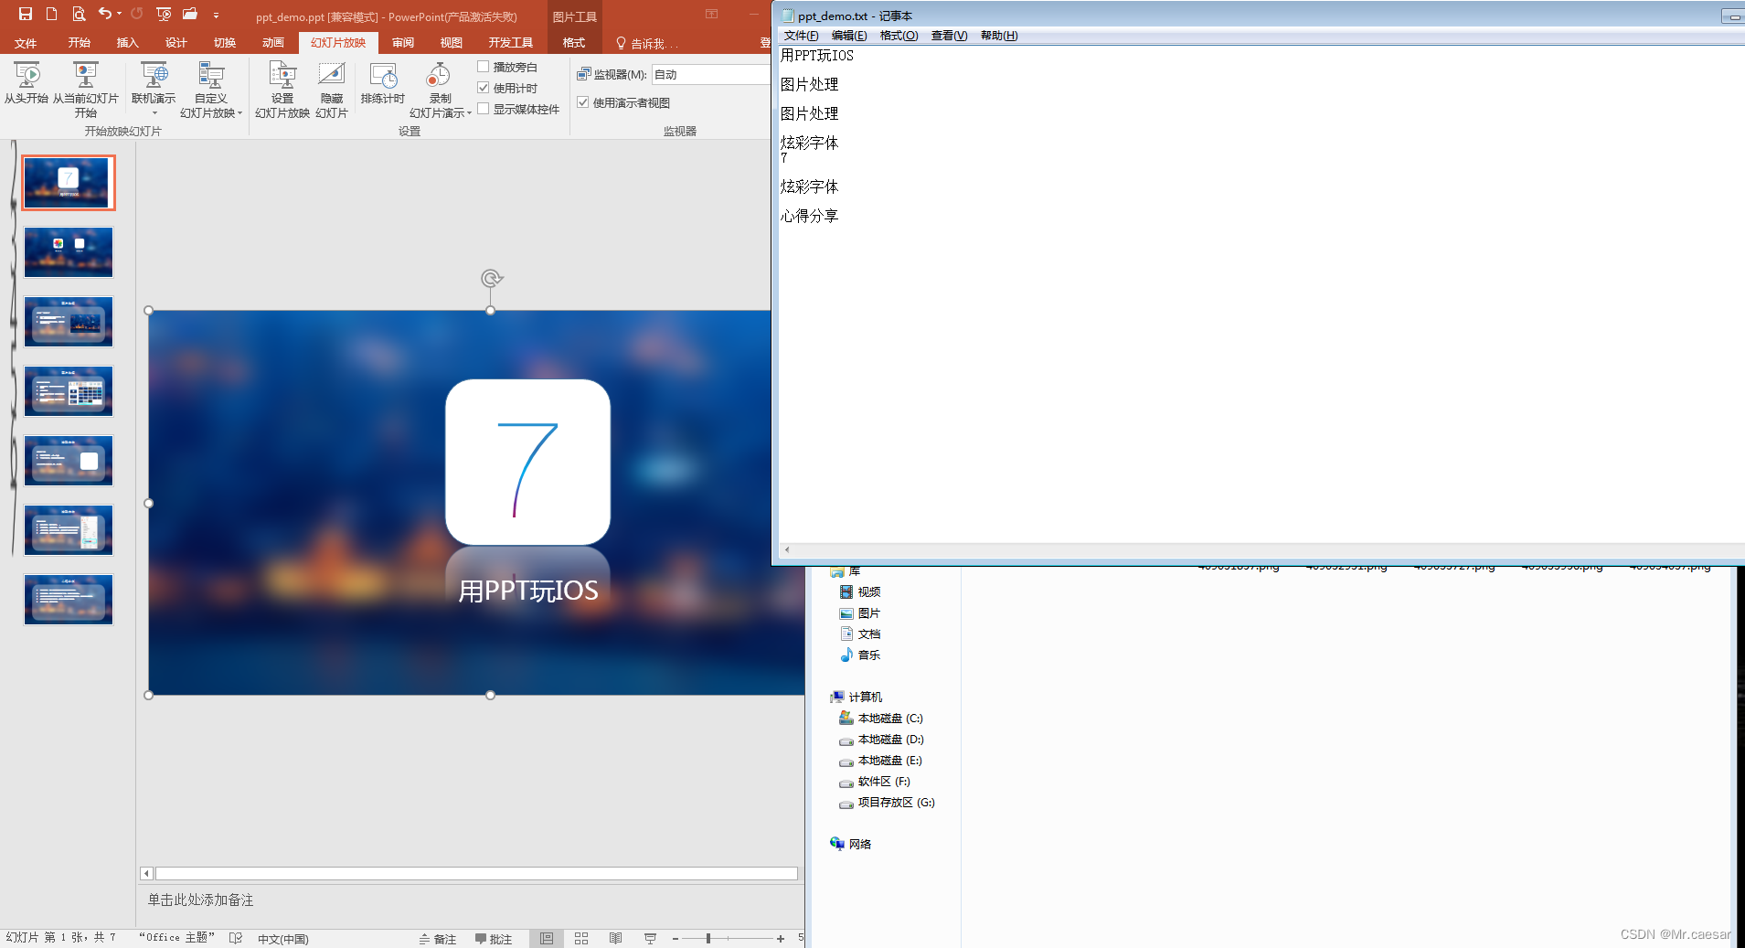Open the View (查看) menu in Notepad
This screenshot has height=948, width=1745.
(x=949, y=36)
